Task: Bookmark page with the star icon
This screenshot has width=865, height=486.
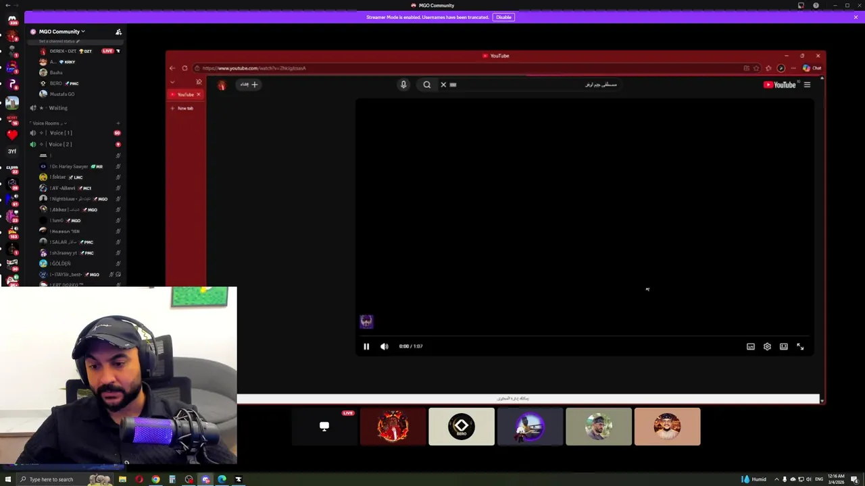Action: pos(756,68)
